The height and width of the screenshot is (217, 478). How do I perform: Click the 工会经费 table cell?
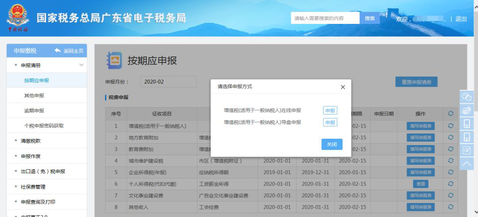(227, 207)
